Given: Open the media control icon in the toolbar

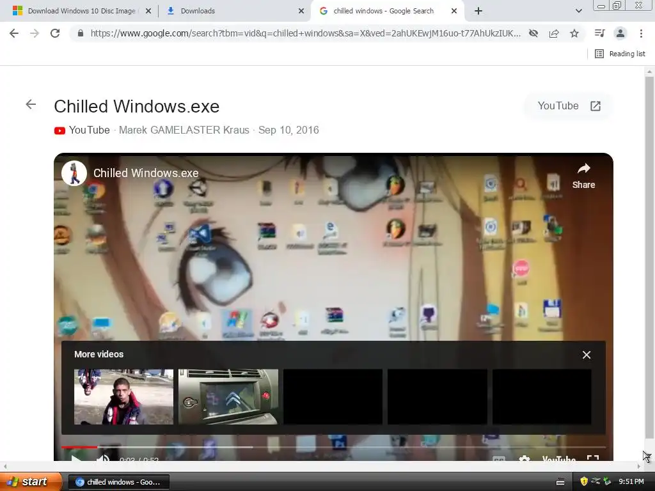Looking at the screenshot, I should coord(599,33).
